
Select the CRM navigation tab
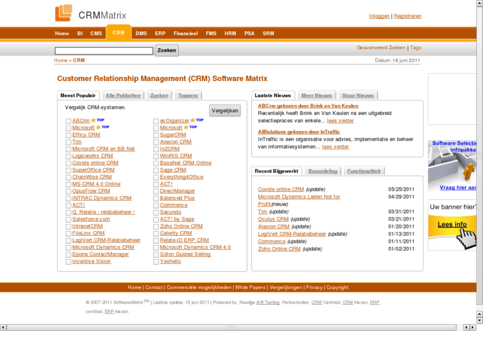119,33
